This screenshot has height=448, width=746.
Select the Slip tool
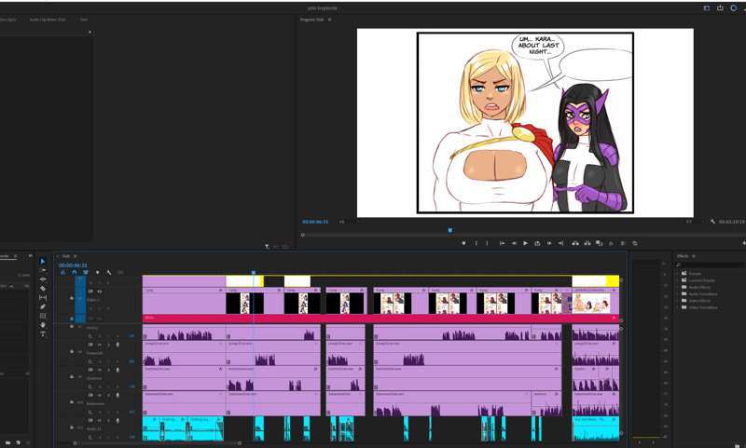pos(43,297)
